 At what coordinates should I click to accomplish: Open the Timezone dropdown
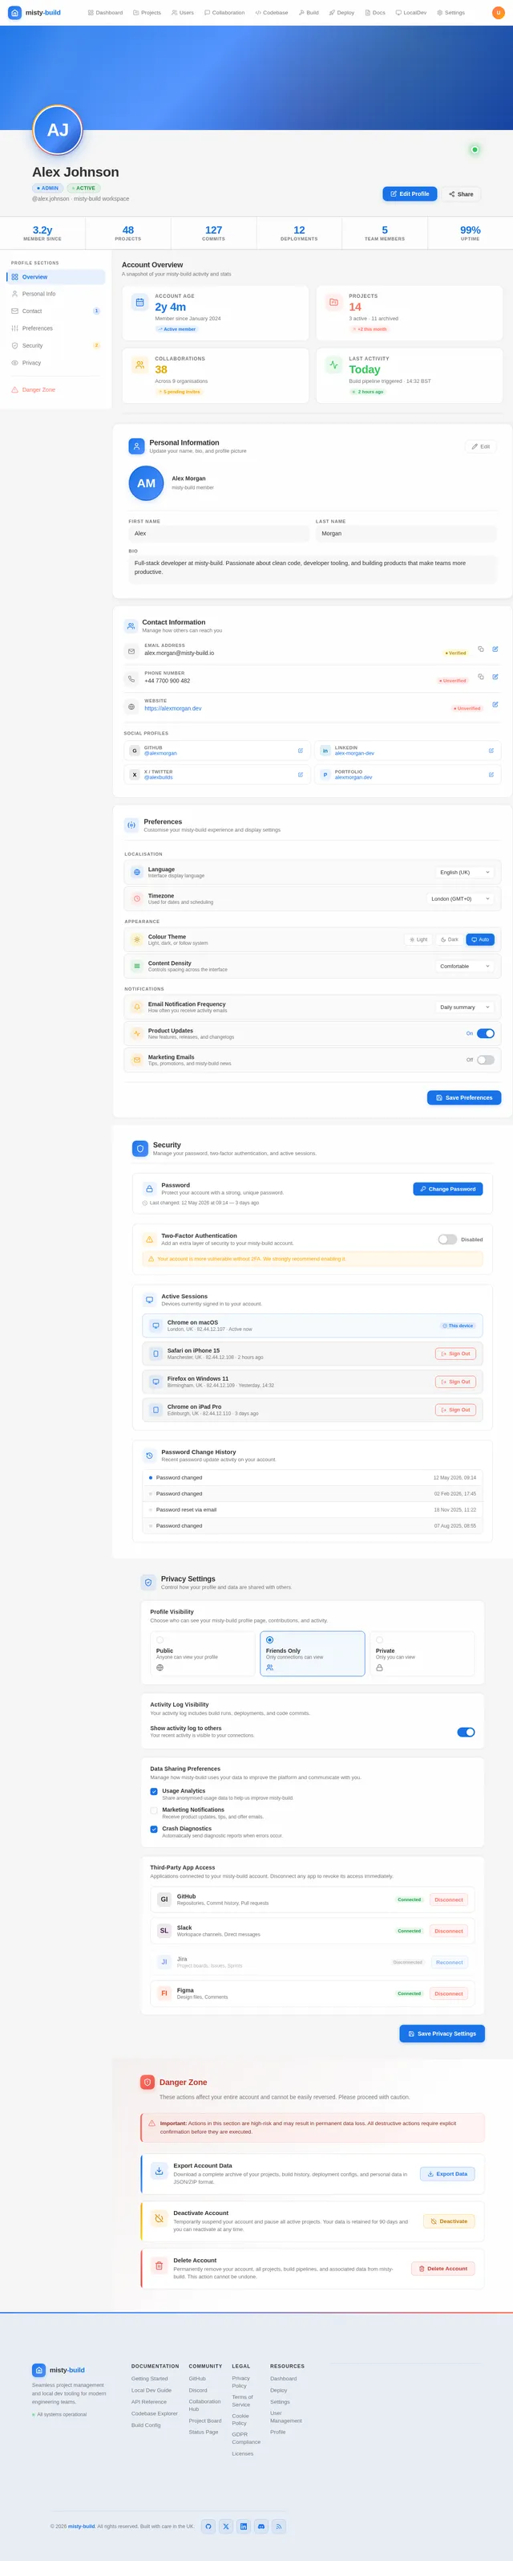(x=460, y=898)
